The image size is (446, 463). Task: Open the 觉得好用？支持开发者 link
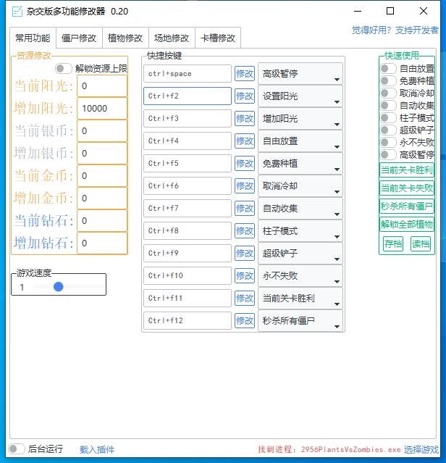coord(395,30)
